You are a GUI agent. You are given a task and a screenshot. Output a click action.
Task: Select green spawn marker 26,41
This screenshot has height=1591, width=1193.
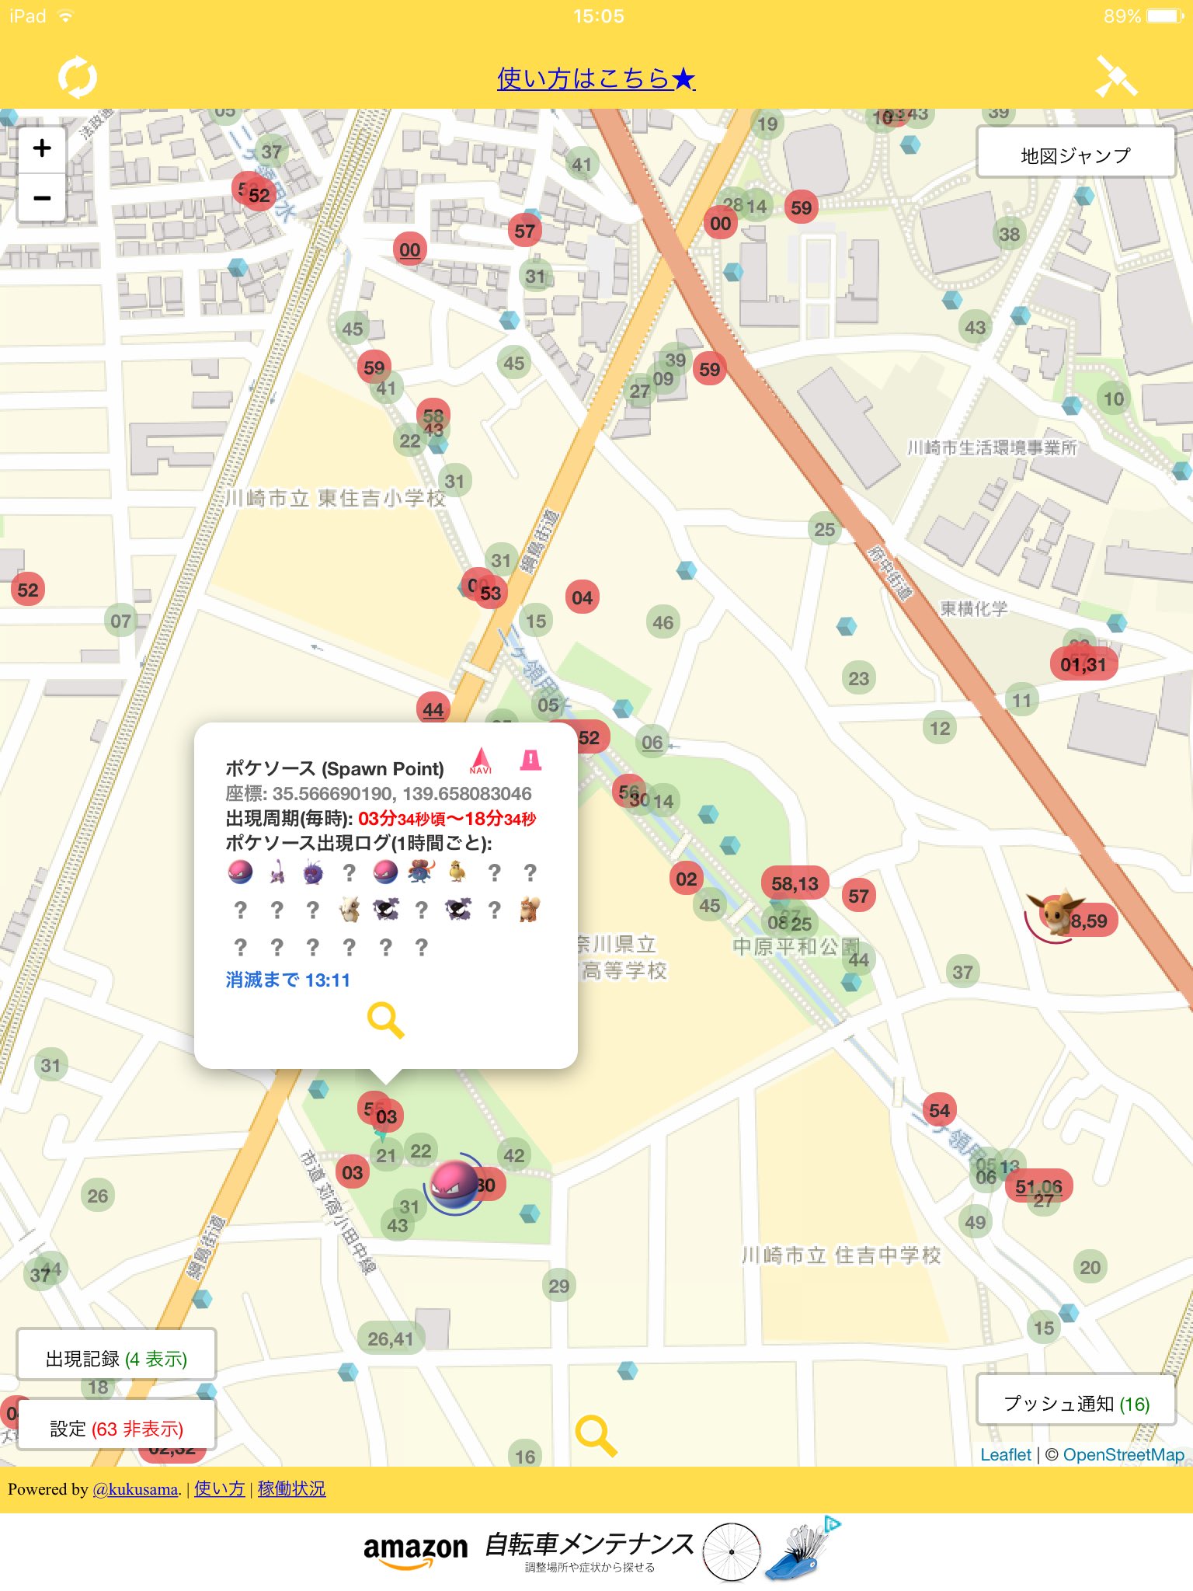[391, 1339]
